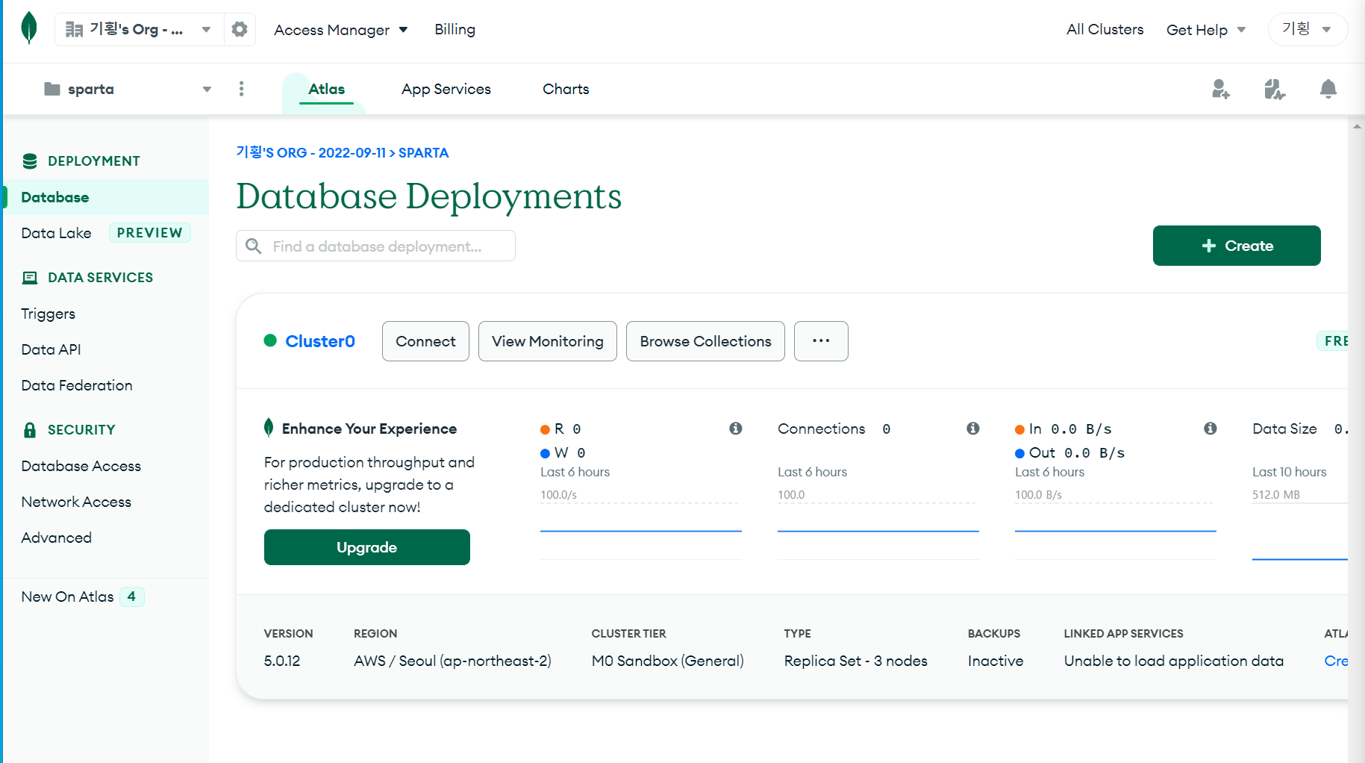This screenshot has height=763, width=1365.
Task: Invite a user to project icon
Action: [1221, 89]
